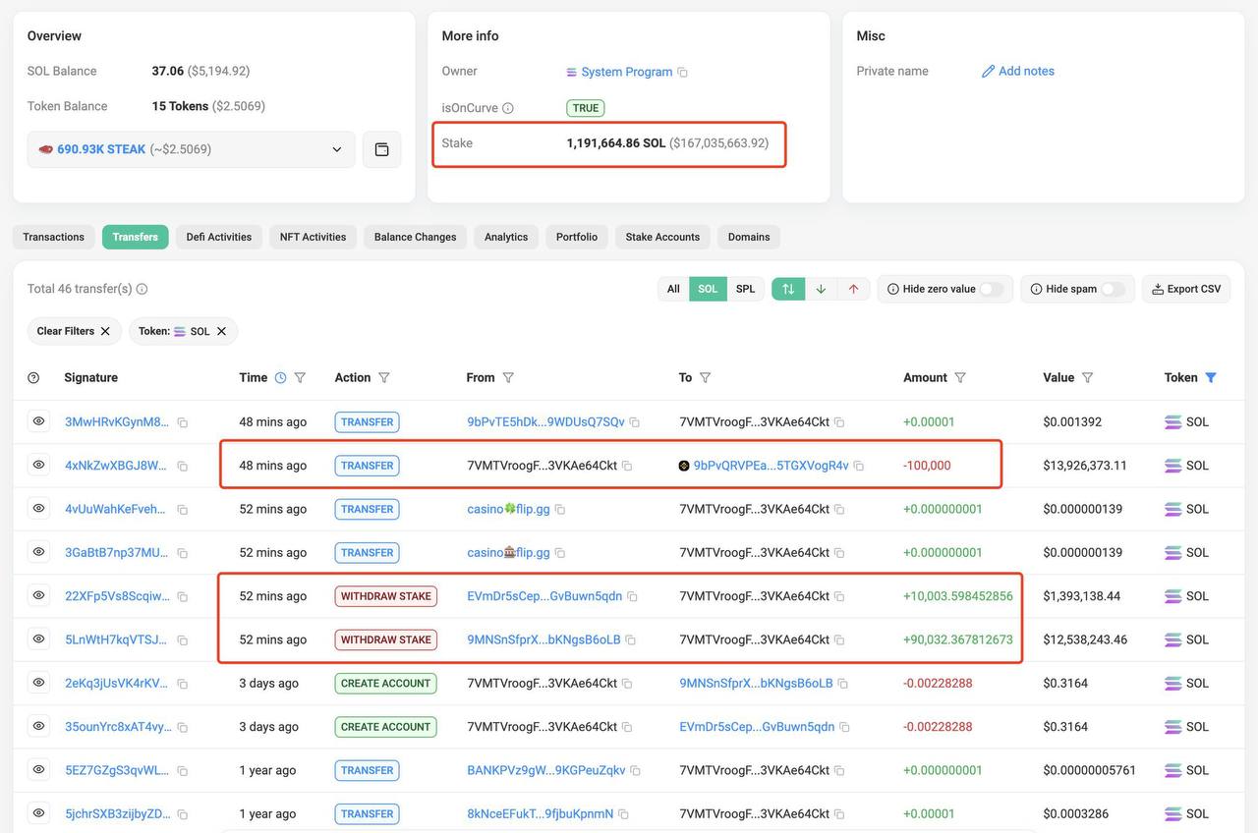Click the $13,926,373.11 value cell
This screenshot has height=833, width=1258.
(1085, 466)
